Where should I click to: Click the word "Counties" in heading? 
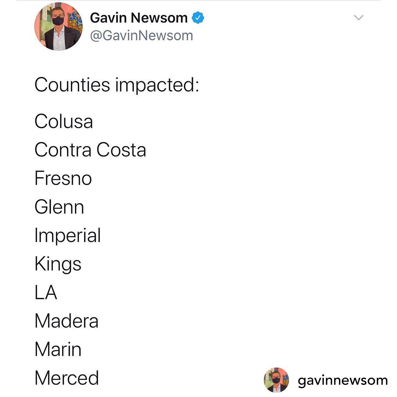pyautogui.click(x=72, y=85)
